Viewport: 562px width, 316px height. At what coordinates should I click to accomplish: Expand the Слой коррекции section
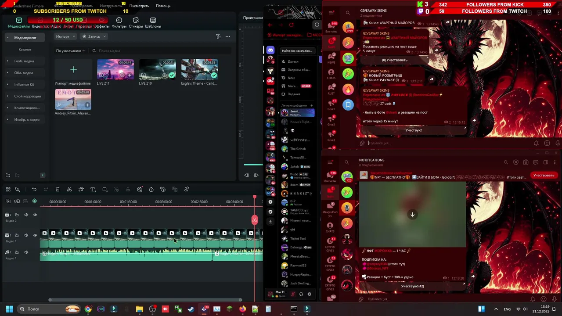click(7, 96)
